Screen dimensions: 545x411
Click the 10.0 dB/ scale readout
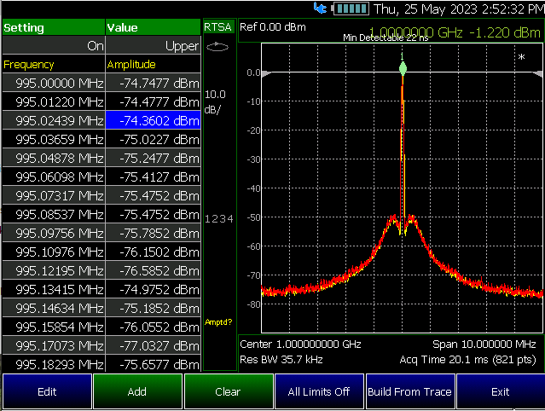(215, 101)
